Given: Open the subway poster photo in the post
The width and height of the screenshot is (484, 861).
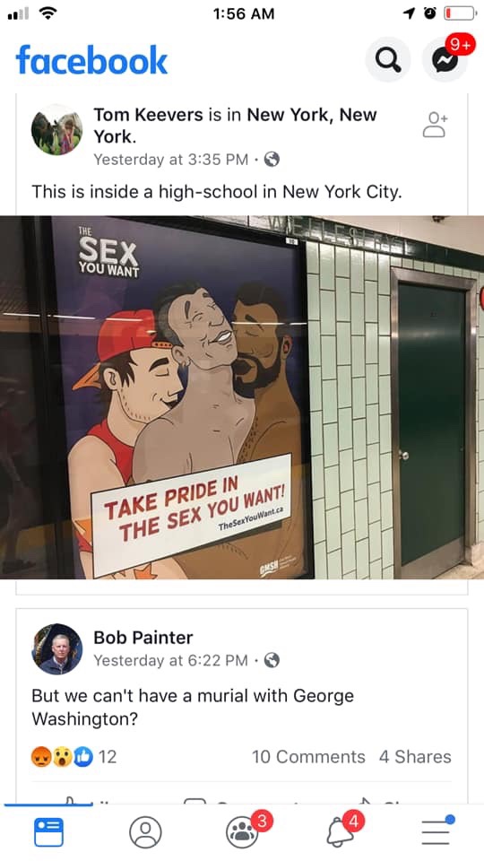Looking at the screenshot, I should click(x=242, y=397).
